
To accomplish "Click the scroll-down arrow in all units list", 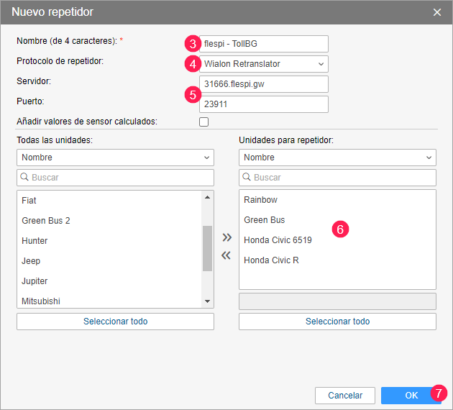I will pyautogui.click(x=208, y=302).
